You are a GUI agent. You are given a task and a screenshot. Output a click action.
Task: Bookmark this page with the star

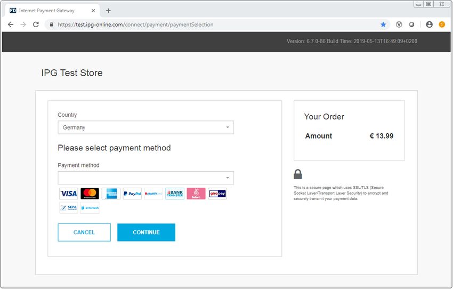point(383,25)
